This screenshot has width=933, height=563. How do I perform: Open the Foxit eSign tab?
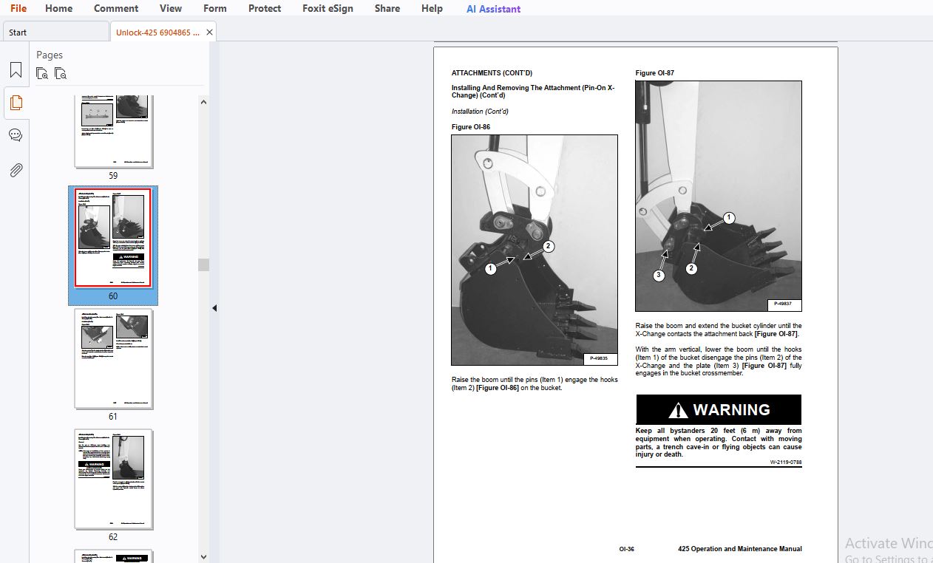click(x=328, y=8)
